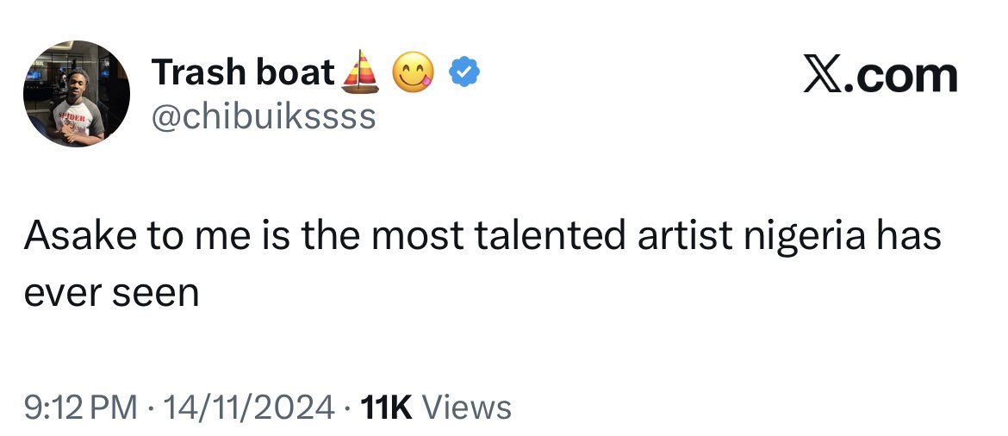Image resolution: width=1008 pixels, height=436 pixels.
Task: Click the word 'has' ending first line
Action: 910,236
